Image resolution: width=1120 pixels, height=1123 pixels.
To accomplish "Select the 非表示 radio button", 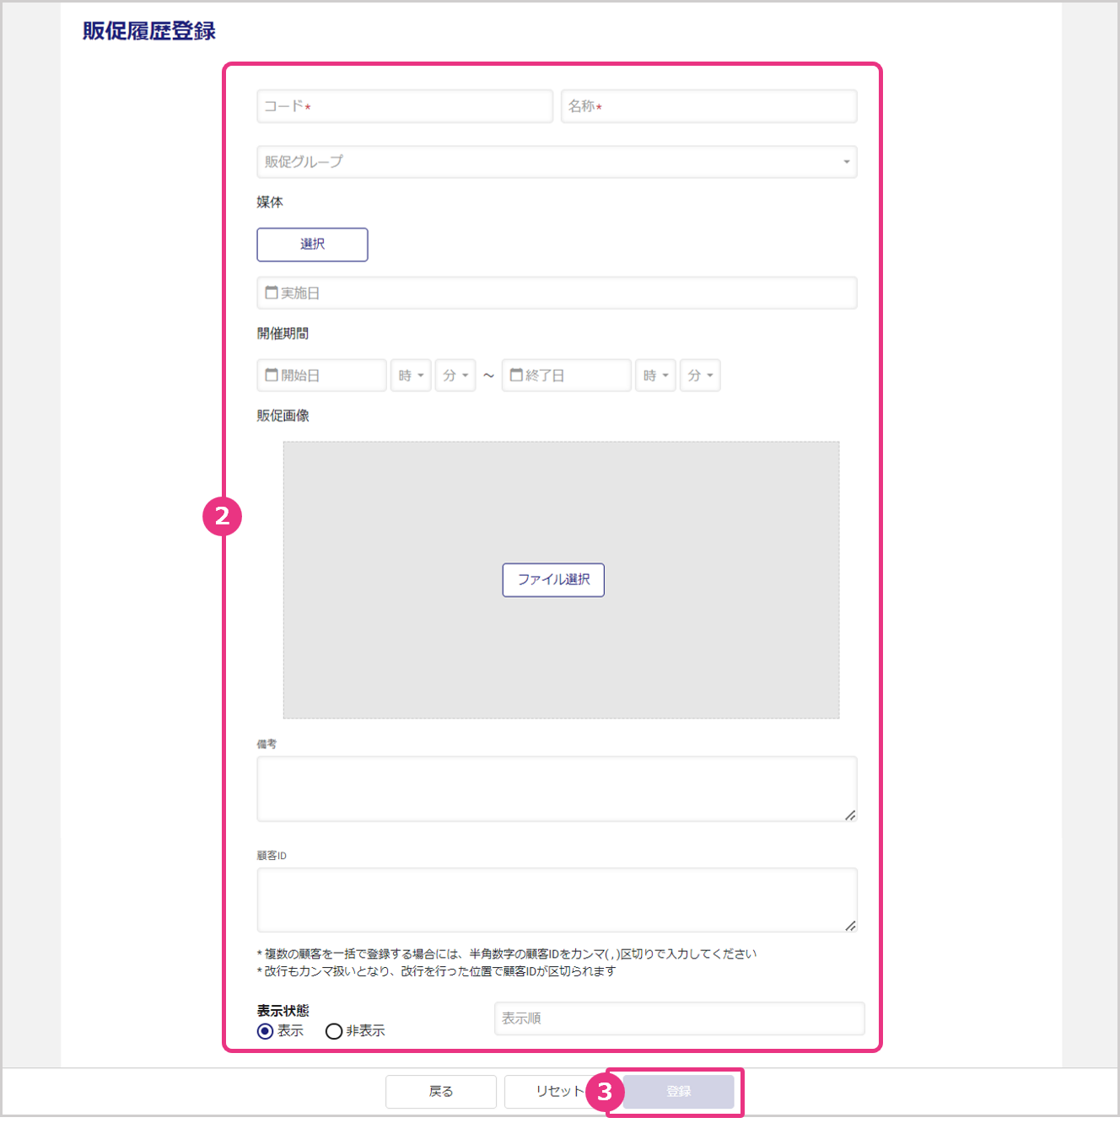I will [x=334, y=1031].
